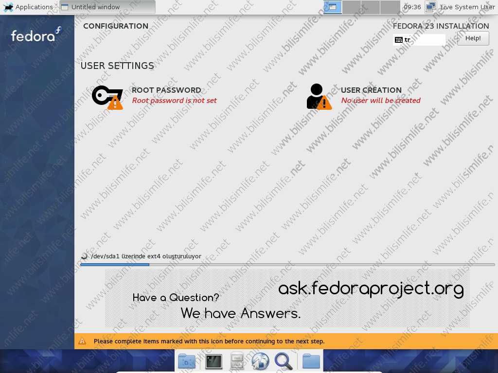Switch to the fourth workspace in switcher
This screenshot has width=498, height=373.
click(x=390, y=7)
